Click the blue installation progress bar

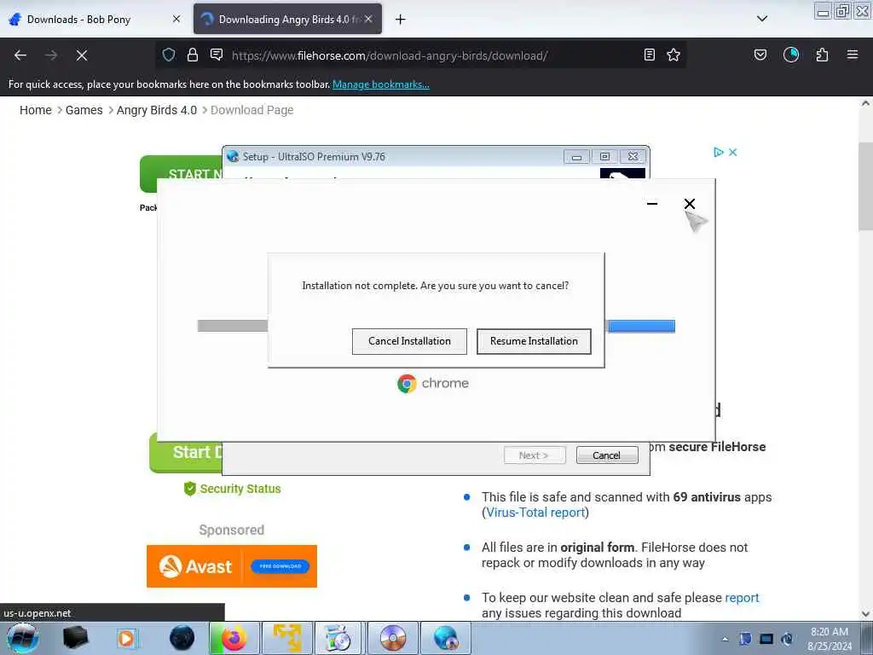641,326
